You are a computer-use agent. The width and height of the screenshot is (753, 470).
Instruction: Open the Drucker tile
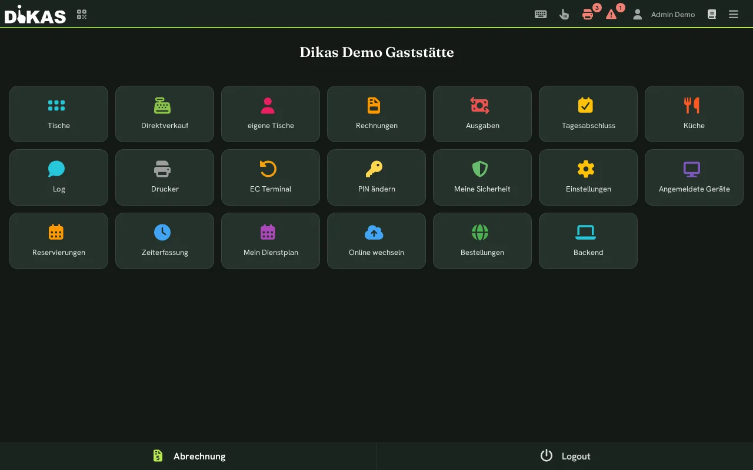click(x=165, y=177)
